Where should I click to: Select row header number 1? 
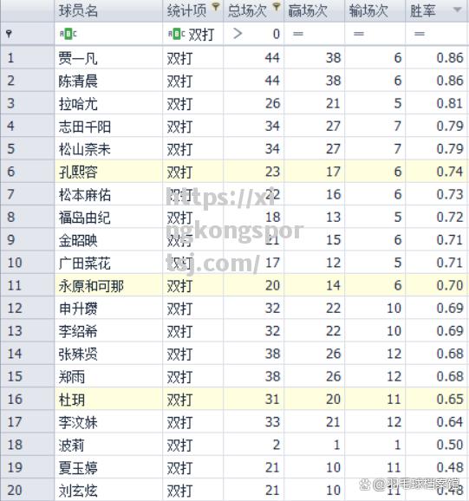coord(11,58)
